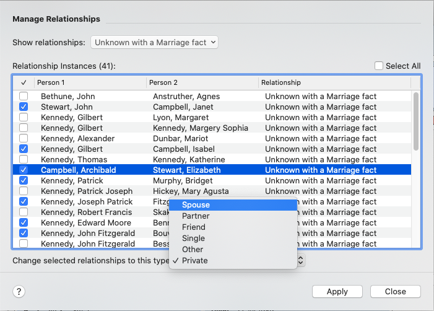
Task: Click the relationship type popup stepper arrows
Action: point(301,261)
